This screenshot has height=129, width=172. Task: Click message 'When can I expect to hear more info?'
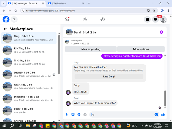[x=95, y=103]
